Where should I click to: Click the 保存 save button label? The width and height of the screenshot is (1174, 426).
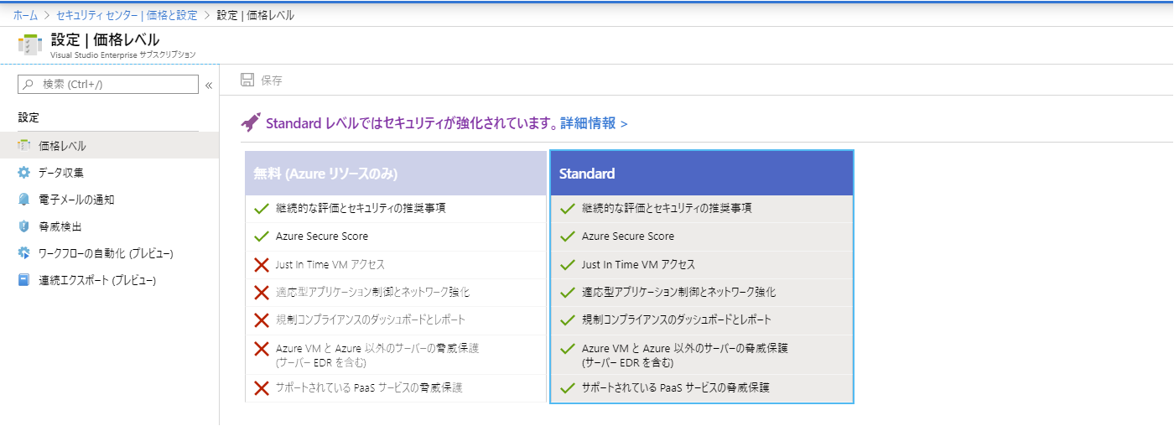(x=272, y=81)
